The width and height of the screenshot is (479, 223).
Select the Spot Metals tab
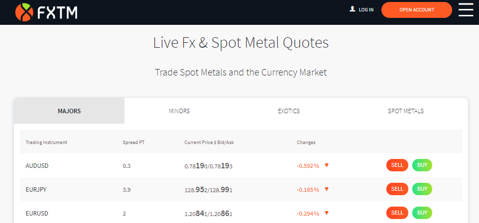click(406, 111)
